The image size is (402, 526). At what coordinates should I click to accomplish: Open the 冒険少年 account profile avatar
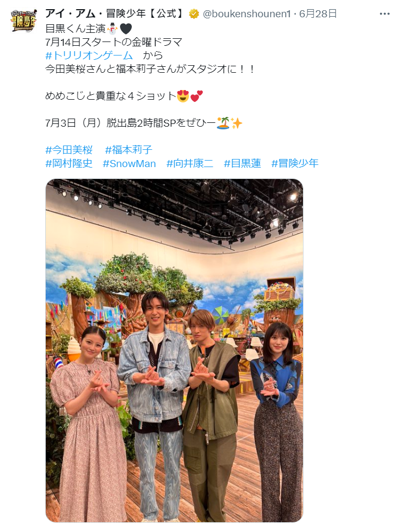tap(24, 21)
